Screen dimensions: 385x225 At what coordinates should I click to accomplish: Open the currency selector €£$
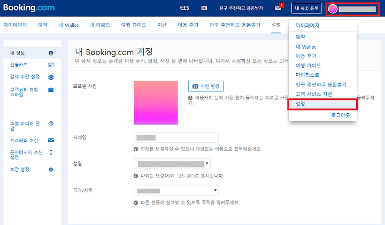point(184,8)
